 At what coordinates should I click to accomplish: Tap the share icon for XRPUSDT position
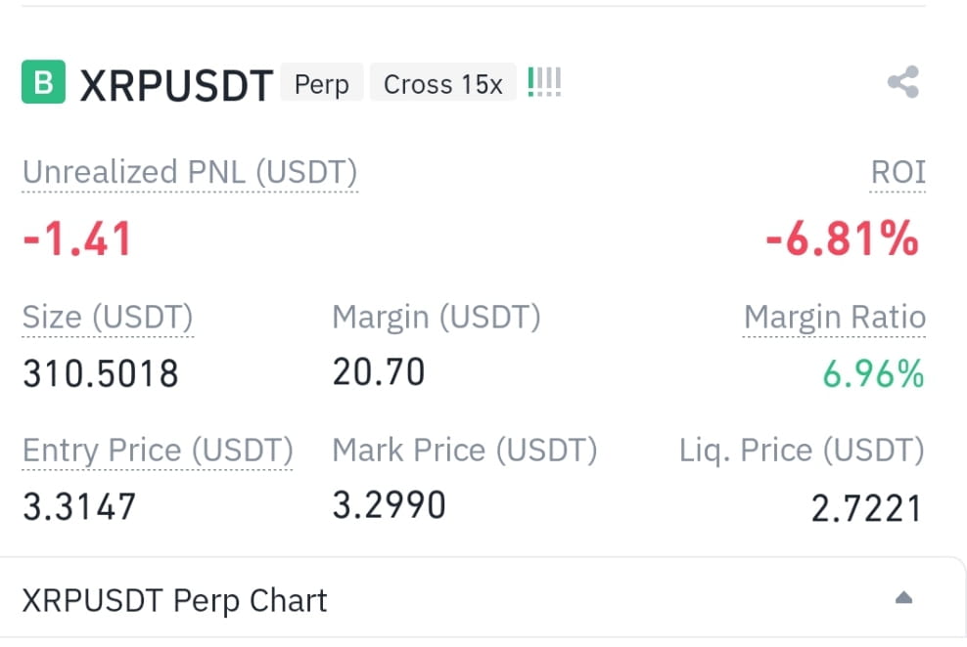coord(903,82)
